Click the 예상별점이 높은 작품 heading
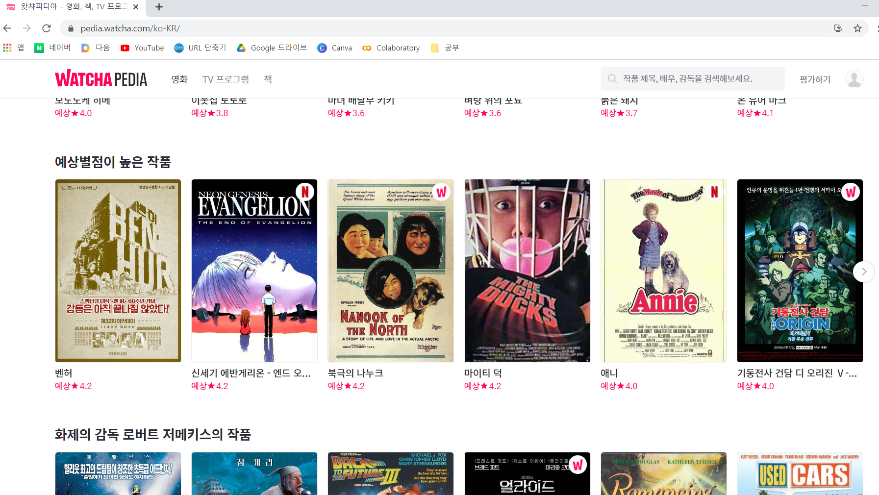 point(113,162)
